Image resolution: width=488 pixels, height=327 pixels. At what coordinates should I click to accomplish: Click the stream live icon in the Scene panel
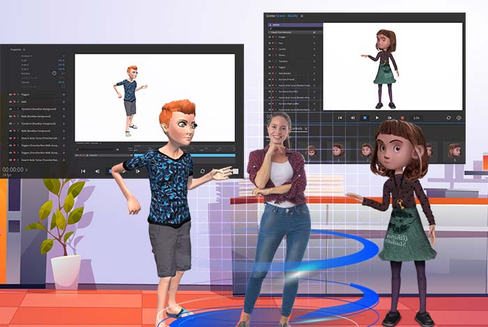459,118
